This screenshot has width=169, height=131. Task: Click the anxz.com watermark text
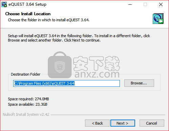pos(97,74)
